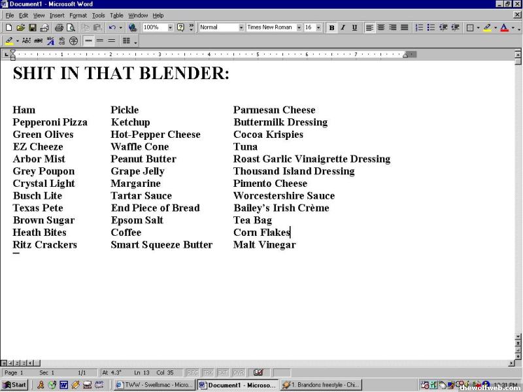Screen dimensions: 523x392
Task: Open the Format menu
Action: tap(78, 15)
